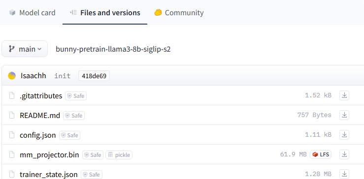Viewport: 364px width, 179px height.
Task: Open commit hash 418de69
Action: 94,76
